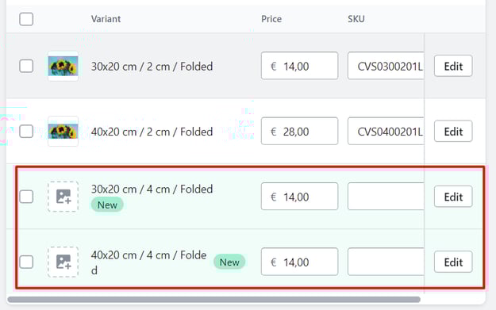Image resolution: width=496 pixels, height=310 pixels.
Task: Focus price field of 30x20 cm / 2 cm variant
Action: pos(299,66)
